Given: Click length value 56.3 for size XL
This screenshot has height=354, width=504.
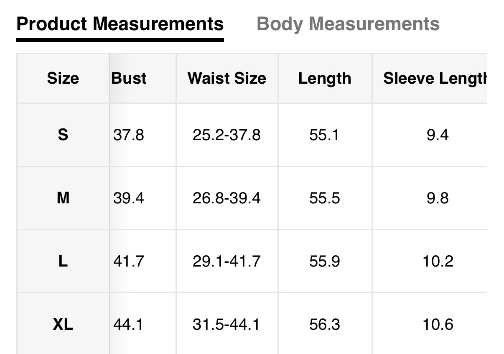Looking at the screenshot, I should pyautogui.click(x=325, y=324).
